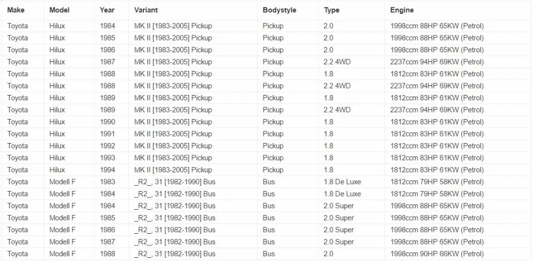Select the Bus bodystyle cell for 1986
533x262 pixels.
(x=269, y=229)
